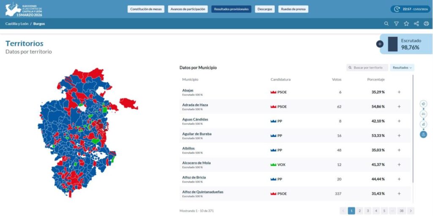Open the Resultados dropdown
Viewport: 433px width, 216px height.
402,67
